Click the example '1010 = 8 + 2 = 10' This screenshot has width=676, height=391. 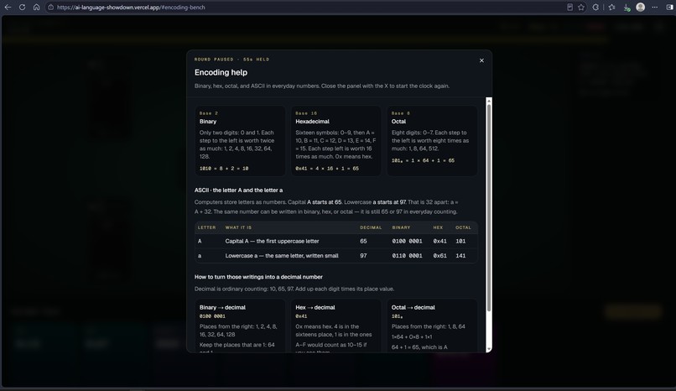pos(224,169)
